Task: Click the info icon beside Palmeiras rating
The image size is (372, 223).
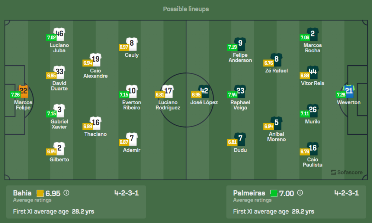Action: coord(300,193)
